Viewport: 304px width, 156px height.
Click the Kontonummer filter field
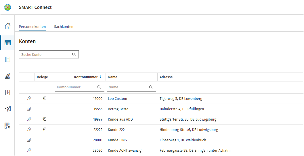79,87
